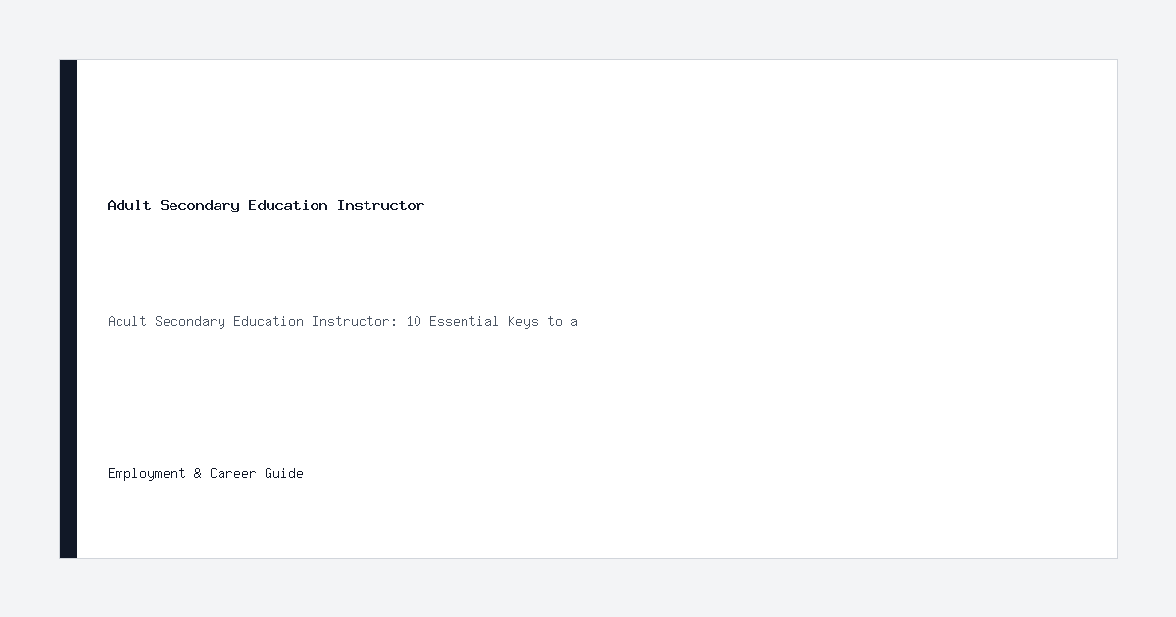
Task: Click 'Adult' in the gray subtitle
Action: (x=127, y=321)
